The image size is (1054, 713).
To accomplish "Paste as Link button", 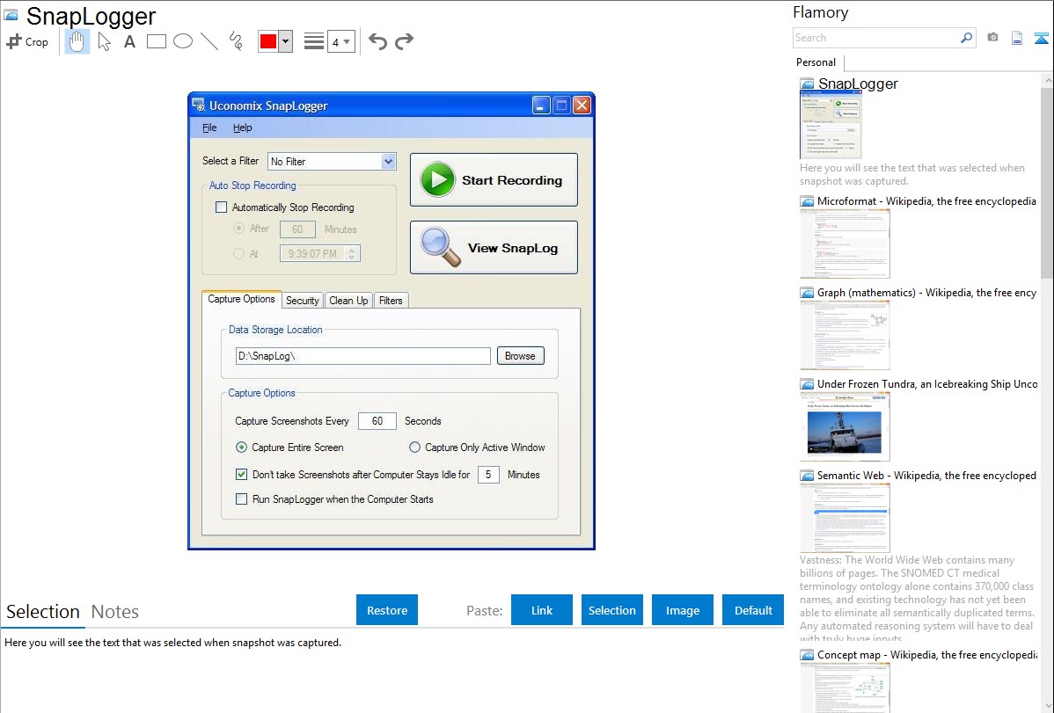I will pyautogui.click(x=542, y=610).
